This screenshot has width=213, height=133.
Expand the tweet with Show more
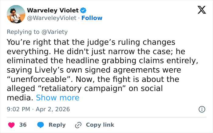[58, 98]
